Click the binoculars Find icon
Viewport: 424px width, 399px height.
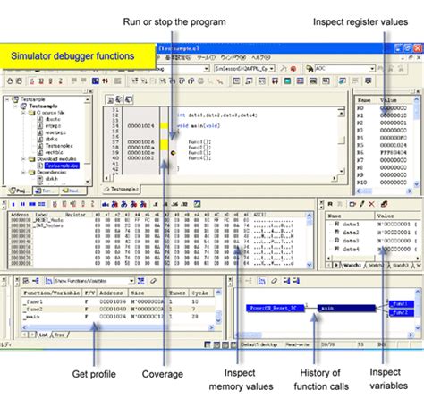[x=310, y=69]
